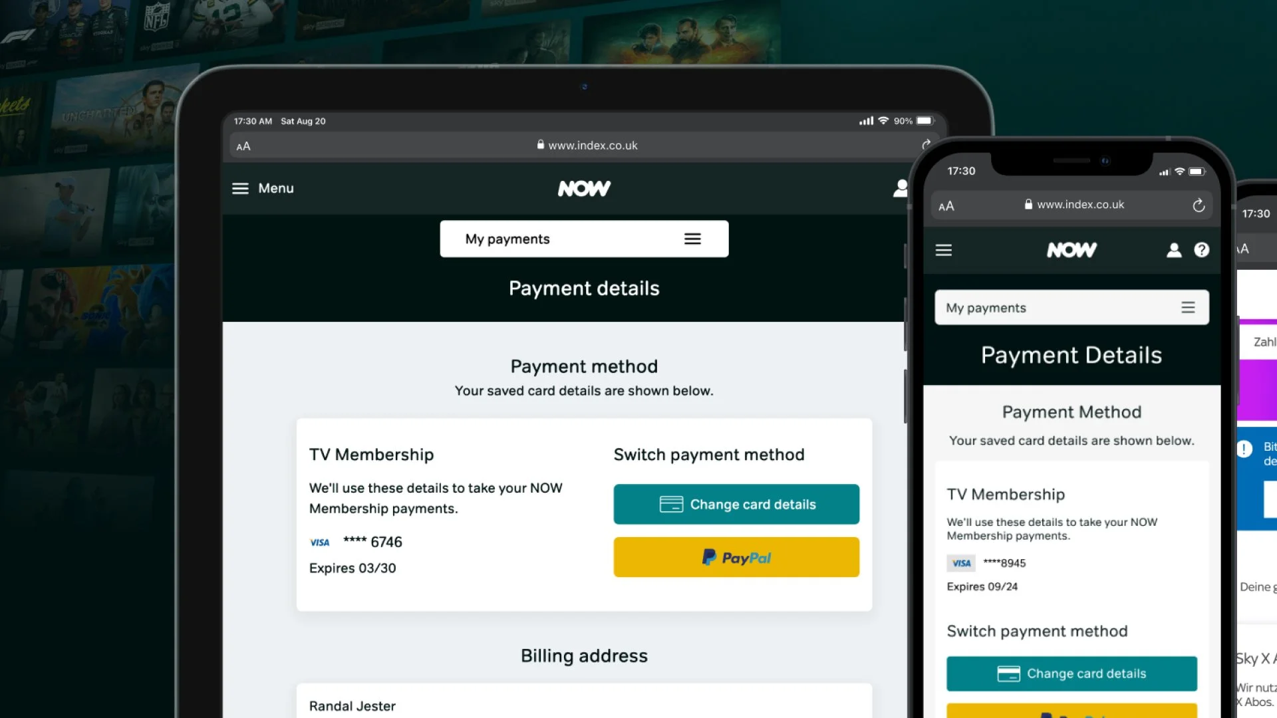This screenshot has height=718, width=1277.
Task: Reload page icon in phone address bar
Action: pyautogui.click(x=1199, y=205)
